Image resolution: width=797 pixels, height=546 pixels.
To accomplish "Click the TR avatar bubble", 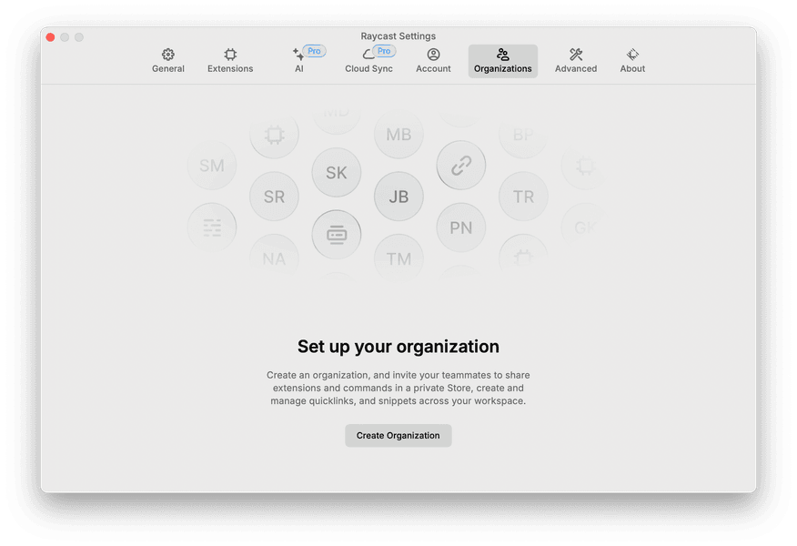I will pyautogui.click(x=523, y=197).
